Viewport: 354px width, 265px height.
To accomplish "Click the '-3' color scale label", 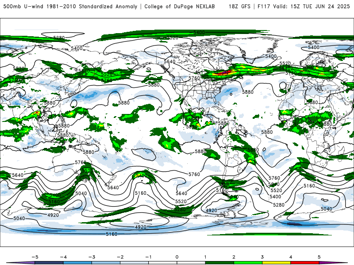I will click(92, 257).
